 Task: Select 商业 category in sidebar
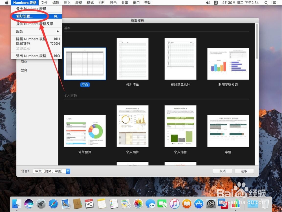pyautogui.click(x=24, y=62)
